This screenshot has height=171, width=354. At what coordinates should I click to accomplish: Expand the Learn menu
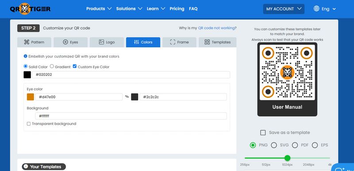pyautogui.click(x=156, y=8)
